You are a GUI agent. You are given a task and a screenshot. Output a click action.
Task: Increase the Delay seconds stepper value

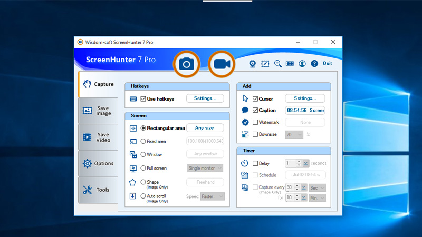click(299, 162)
